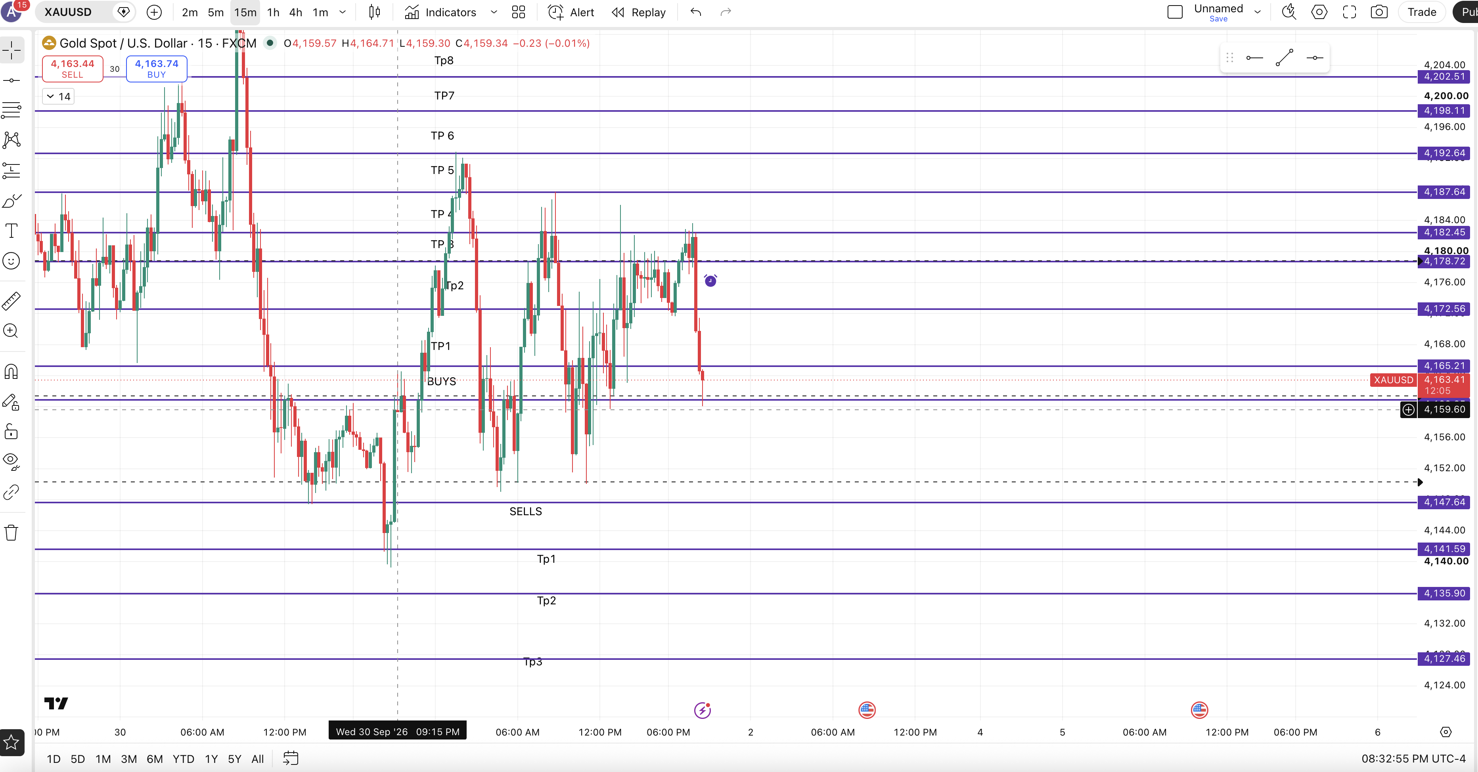Select the text annotation tool
This screenshot has width=1478, height=772.
coord(11,231)
